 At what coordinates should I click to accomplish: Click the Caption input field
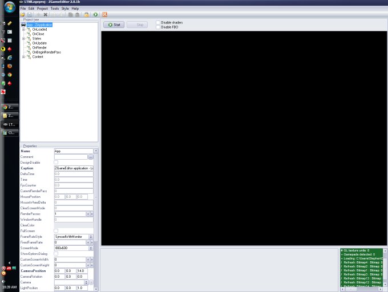[74, 168]
